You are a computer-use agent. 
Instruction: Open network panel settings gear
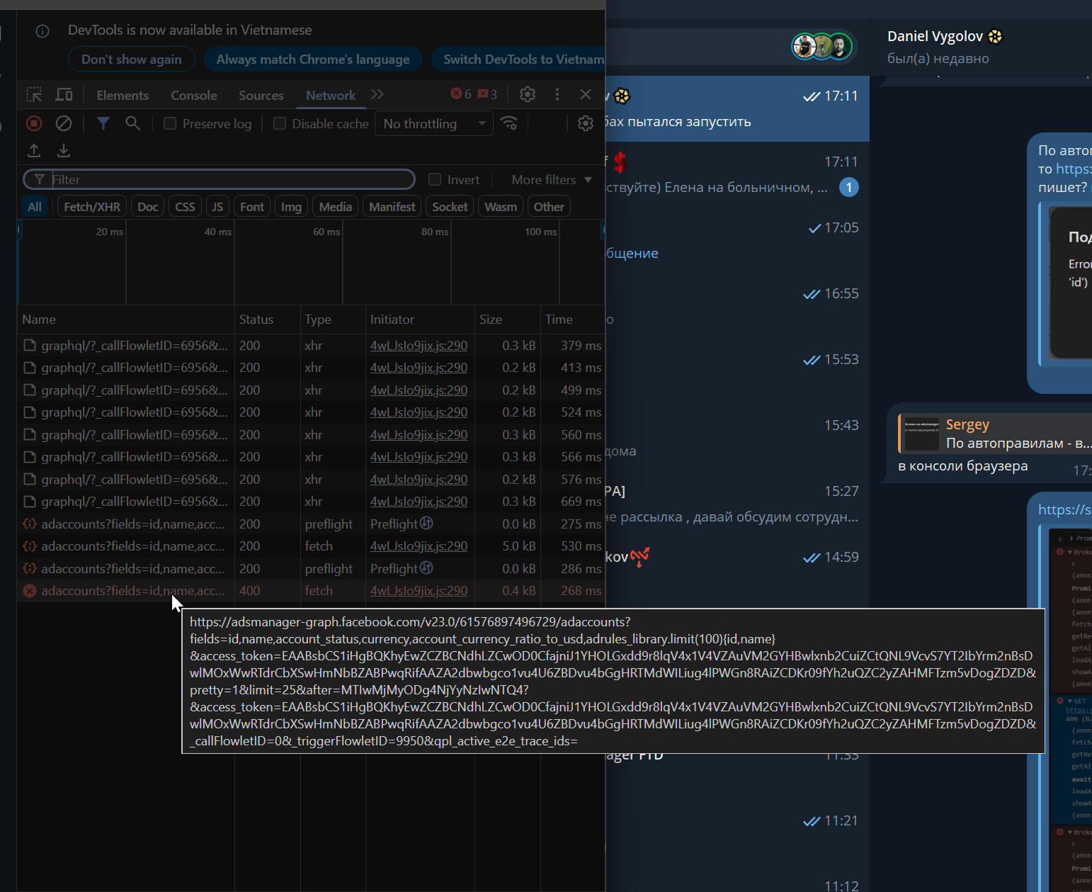[x=586, y=123]
